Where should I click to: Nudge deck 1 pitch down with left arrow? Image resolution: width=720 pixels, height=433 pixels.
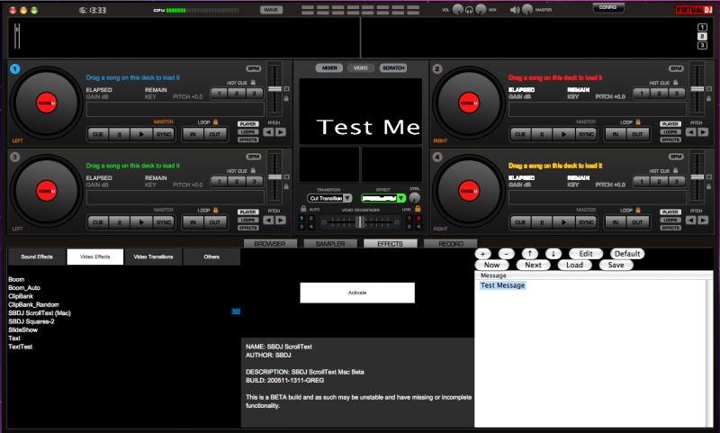[268, 133]
